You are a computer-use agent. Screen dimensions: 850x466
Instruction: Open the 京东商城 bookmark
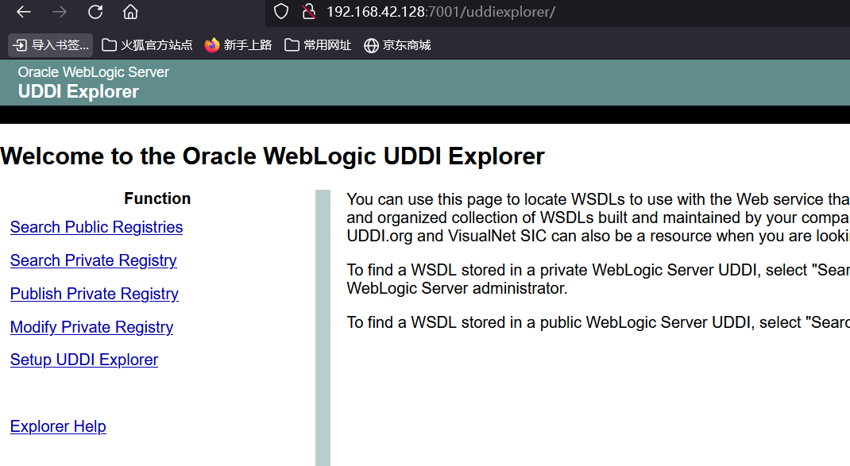[397, 45]
